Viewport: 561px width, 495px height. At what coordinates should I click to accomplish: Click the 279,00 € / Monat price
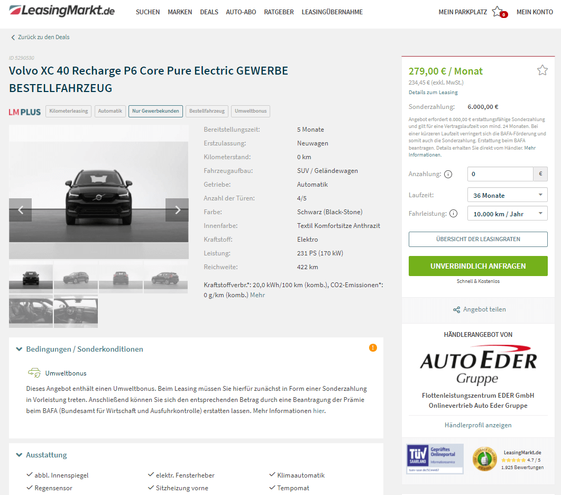445,71
